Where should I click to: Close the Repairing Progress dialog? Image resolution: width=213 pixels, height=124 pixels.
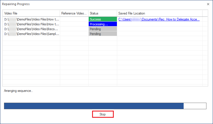pyautogui.click(x=208, y=4)
